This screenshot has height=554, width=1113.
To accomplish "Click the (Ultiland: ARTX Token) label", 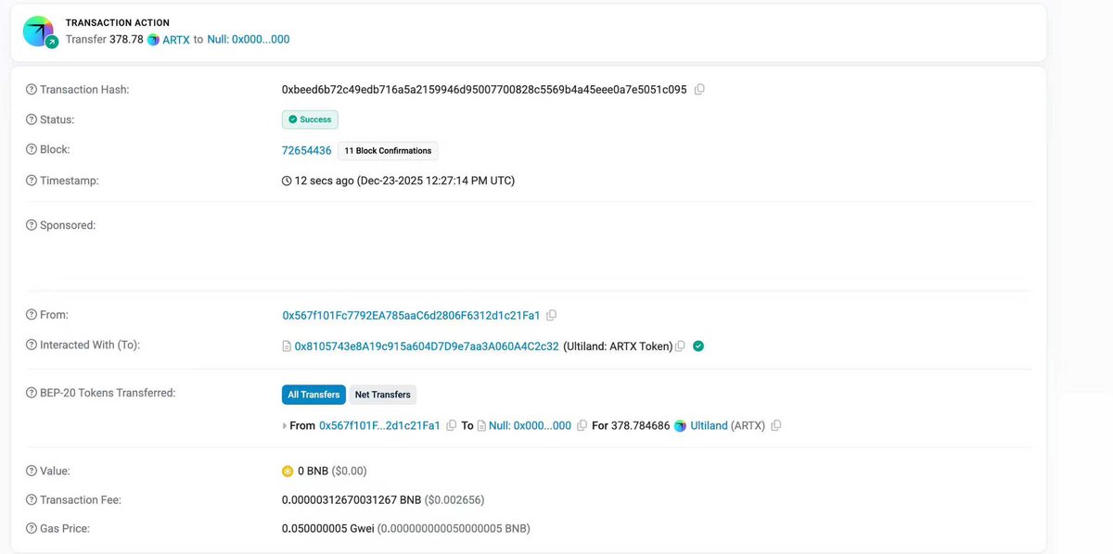I will 618,346.
